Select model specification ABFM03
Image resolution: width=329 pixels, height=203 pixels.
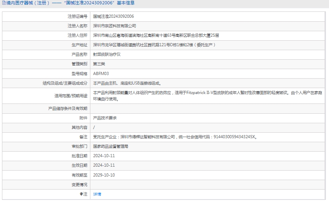tap(101, 73)
